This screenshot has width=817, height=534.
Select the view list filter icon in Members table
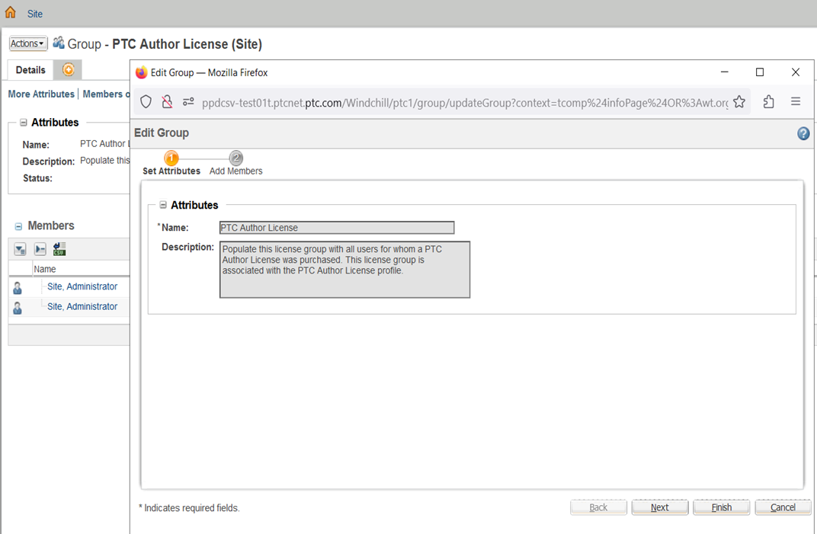[x=20, y=248]
